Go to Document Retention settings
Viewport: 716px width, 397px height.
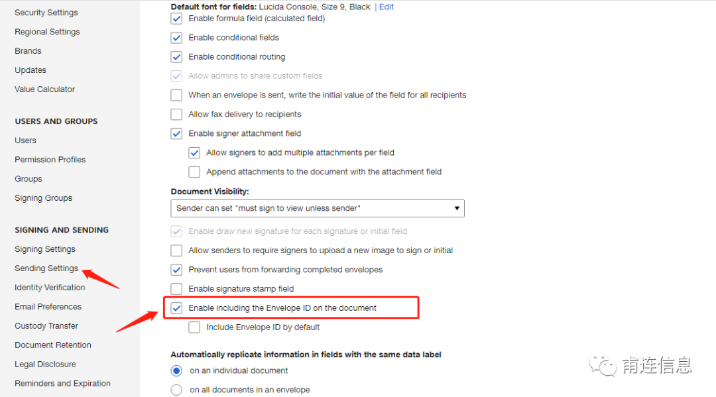53,345
